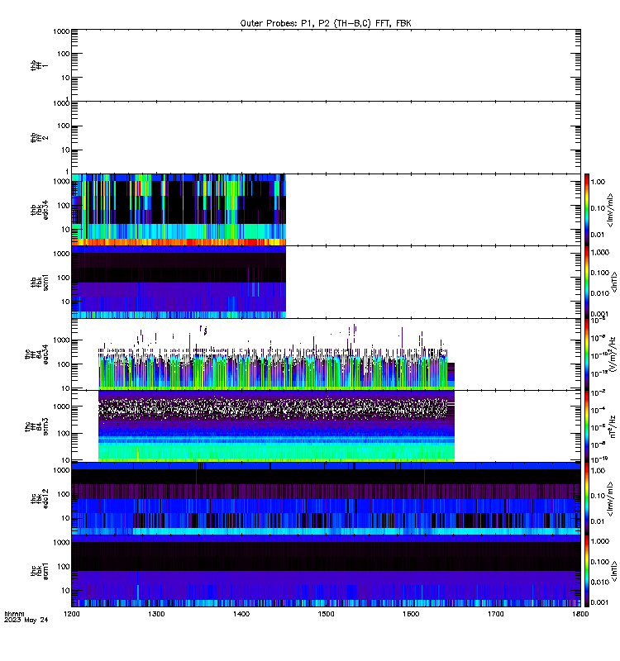Image resolution: width=620 pixels, height=661 pixels.
Task: Select the '2023 May 24' date label
Action: 26,620
